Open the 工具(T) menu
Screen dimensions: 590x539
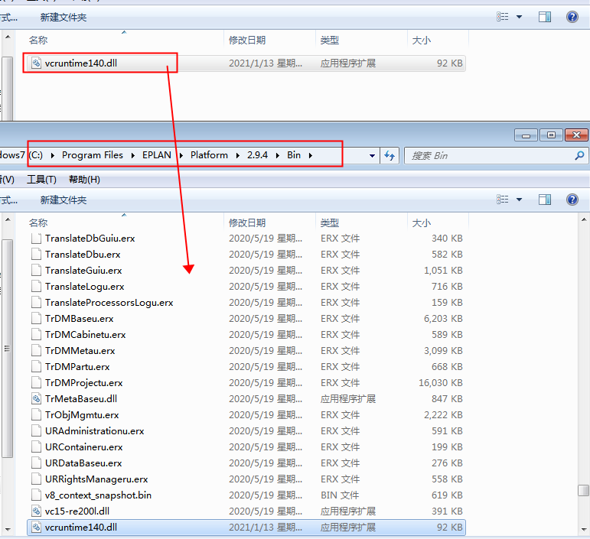41,180
